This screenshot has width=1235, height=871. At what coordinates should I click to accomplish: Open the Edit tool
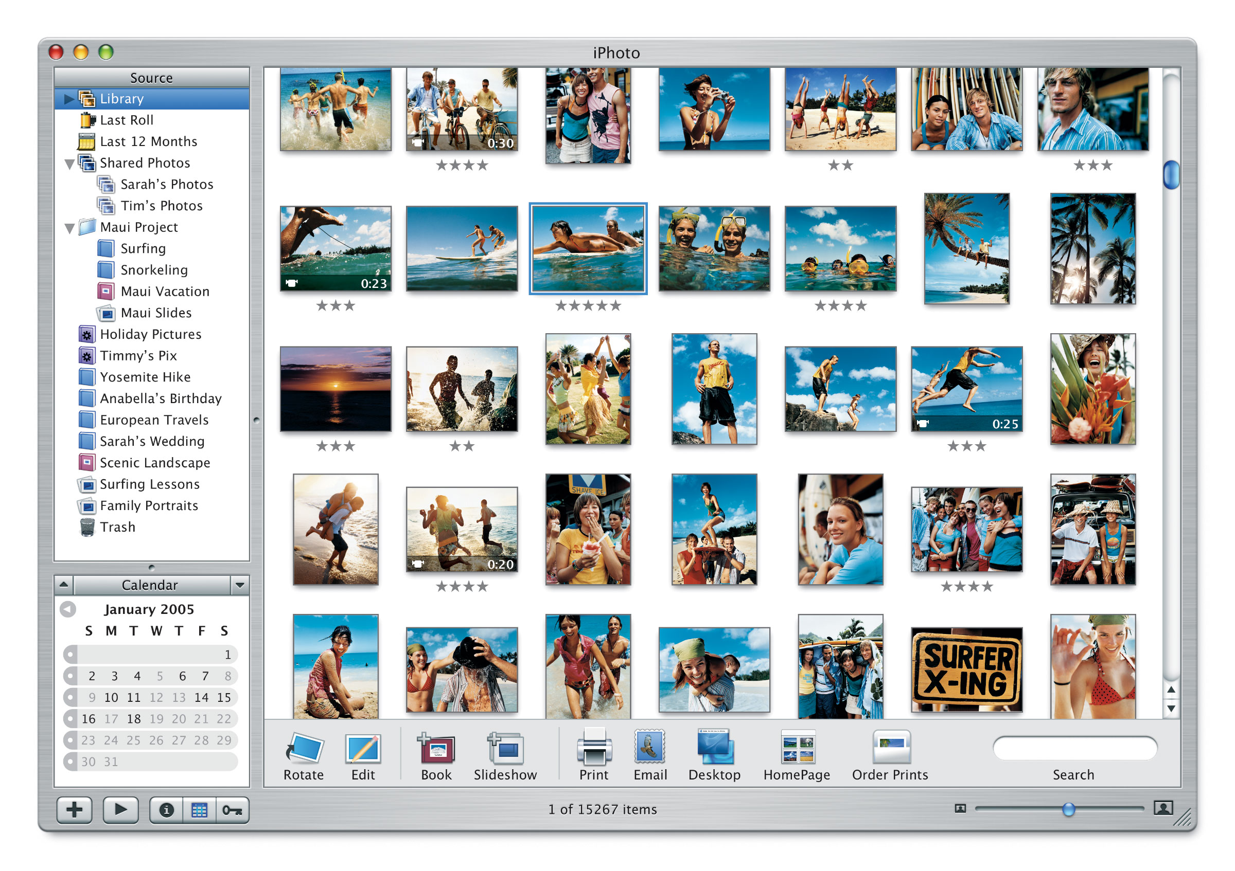363,748
